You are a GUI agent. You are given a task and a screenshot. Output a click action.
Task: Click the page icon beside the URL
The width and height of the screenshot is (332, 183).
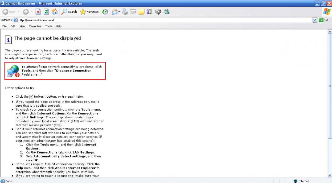(15, 20)
